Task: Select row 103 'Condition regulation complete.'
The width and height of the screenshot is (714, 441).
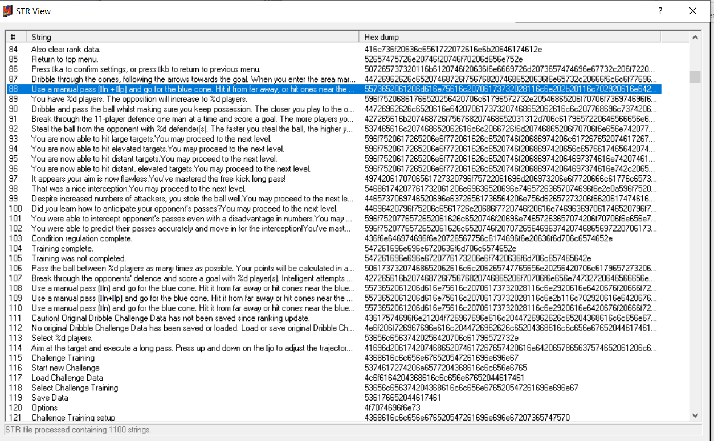Action: [333, 238]
